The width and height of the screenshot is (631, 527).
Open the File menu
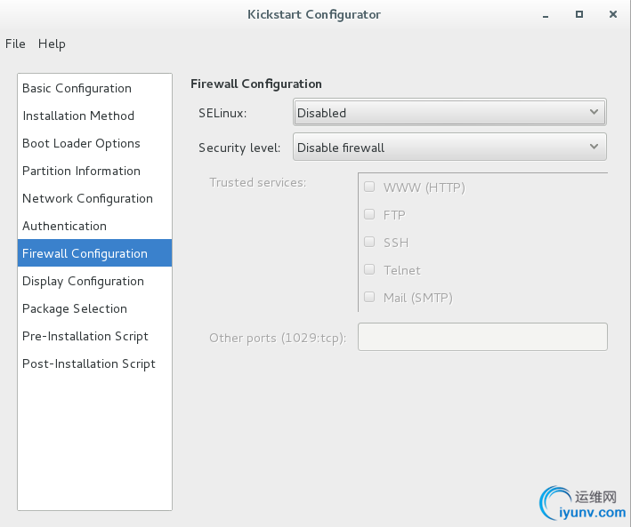point(15,44)
